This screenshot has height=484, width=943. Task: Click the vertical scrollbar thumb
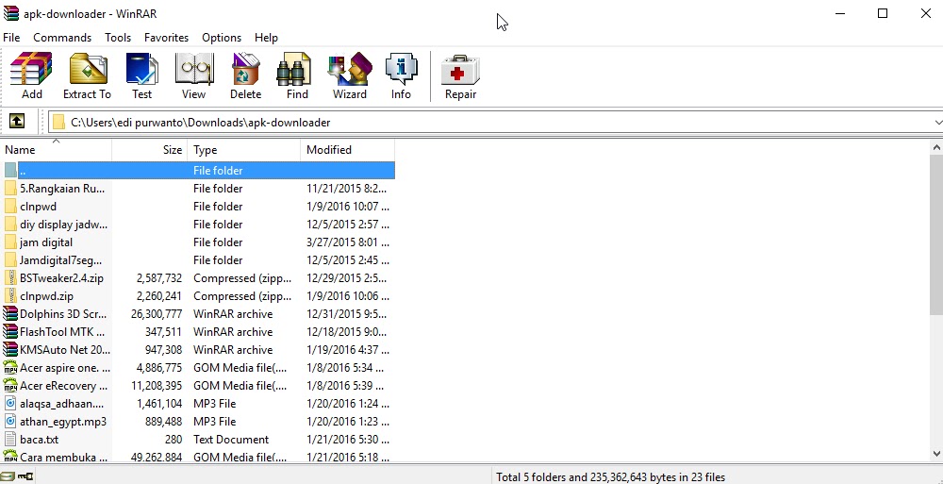pos(937,234)
